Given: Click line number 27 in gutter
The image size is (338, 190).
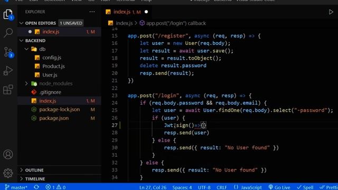Looking at the screenshot, I should point(115,125).
